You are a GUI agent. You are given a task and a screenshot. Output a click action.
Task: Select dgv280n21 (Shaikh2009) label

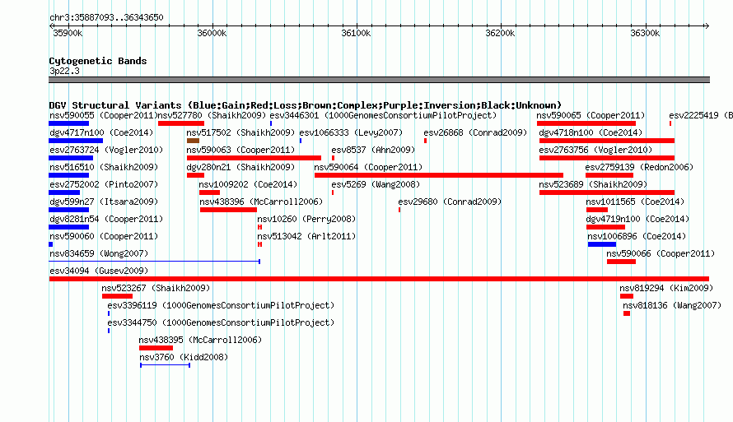pyautogui.click(x=240, y=167)
